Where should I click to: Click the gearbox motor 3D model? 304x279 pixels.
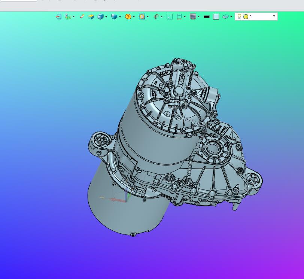point(174,147)
